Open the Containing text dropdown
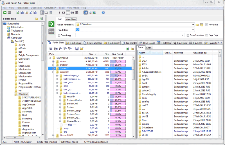Screen dimensions: 225x145 click(x=183, y=35)
